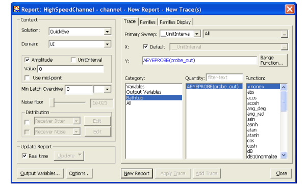Expand the Domain dropdown showing UI
The height and width of the screenshot is (186, 306).
107,44
